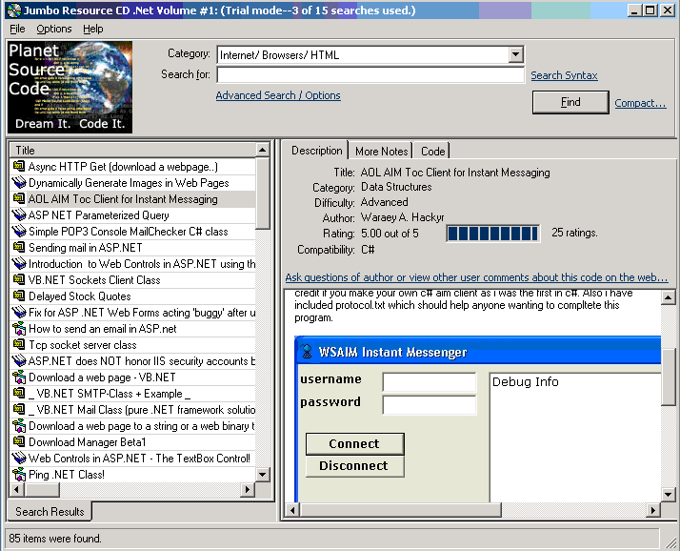680x551 pixels.
Task: Open the File menu
Action: (17, 30)
